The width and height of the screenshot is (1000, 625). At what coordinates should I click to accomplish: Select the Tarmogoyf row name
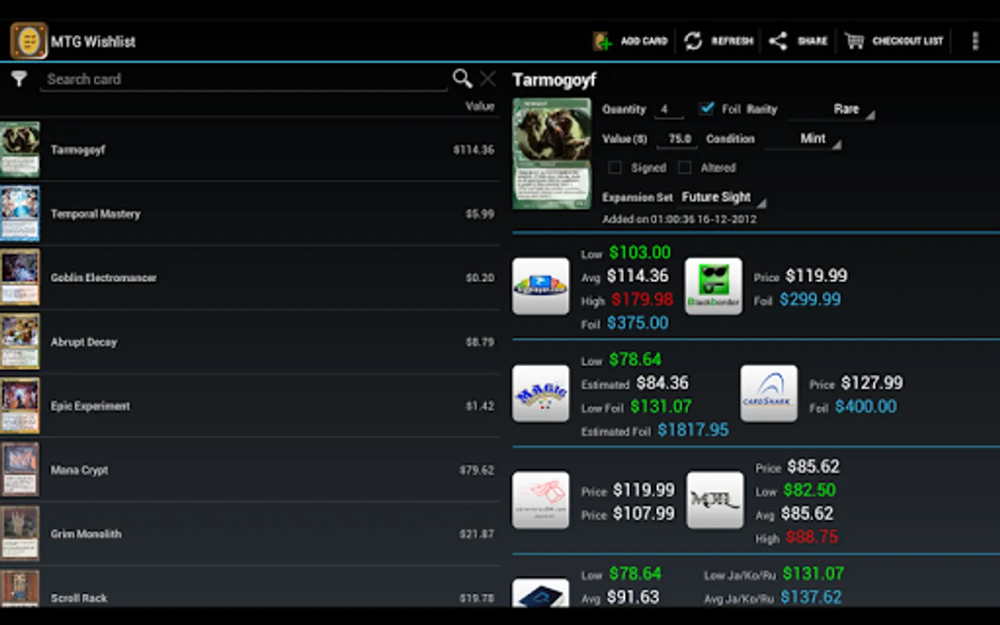(x=78, y=150)
